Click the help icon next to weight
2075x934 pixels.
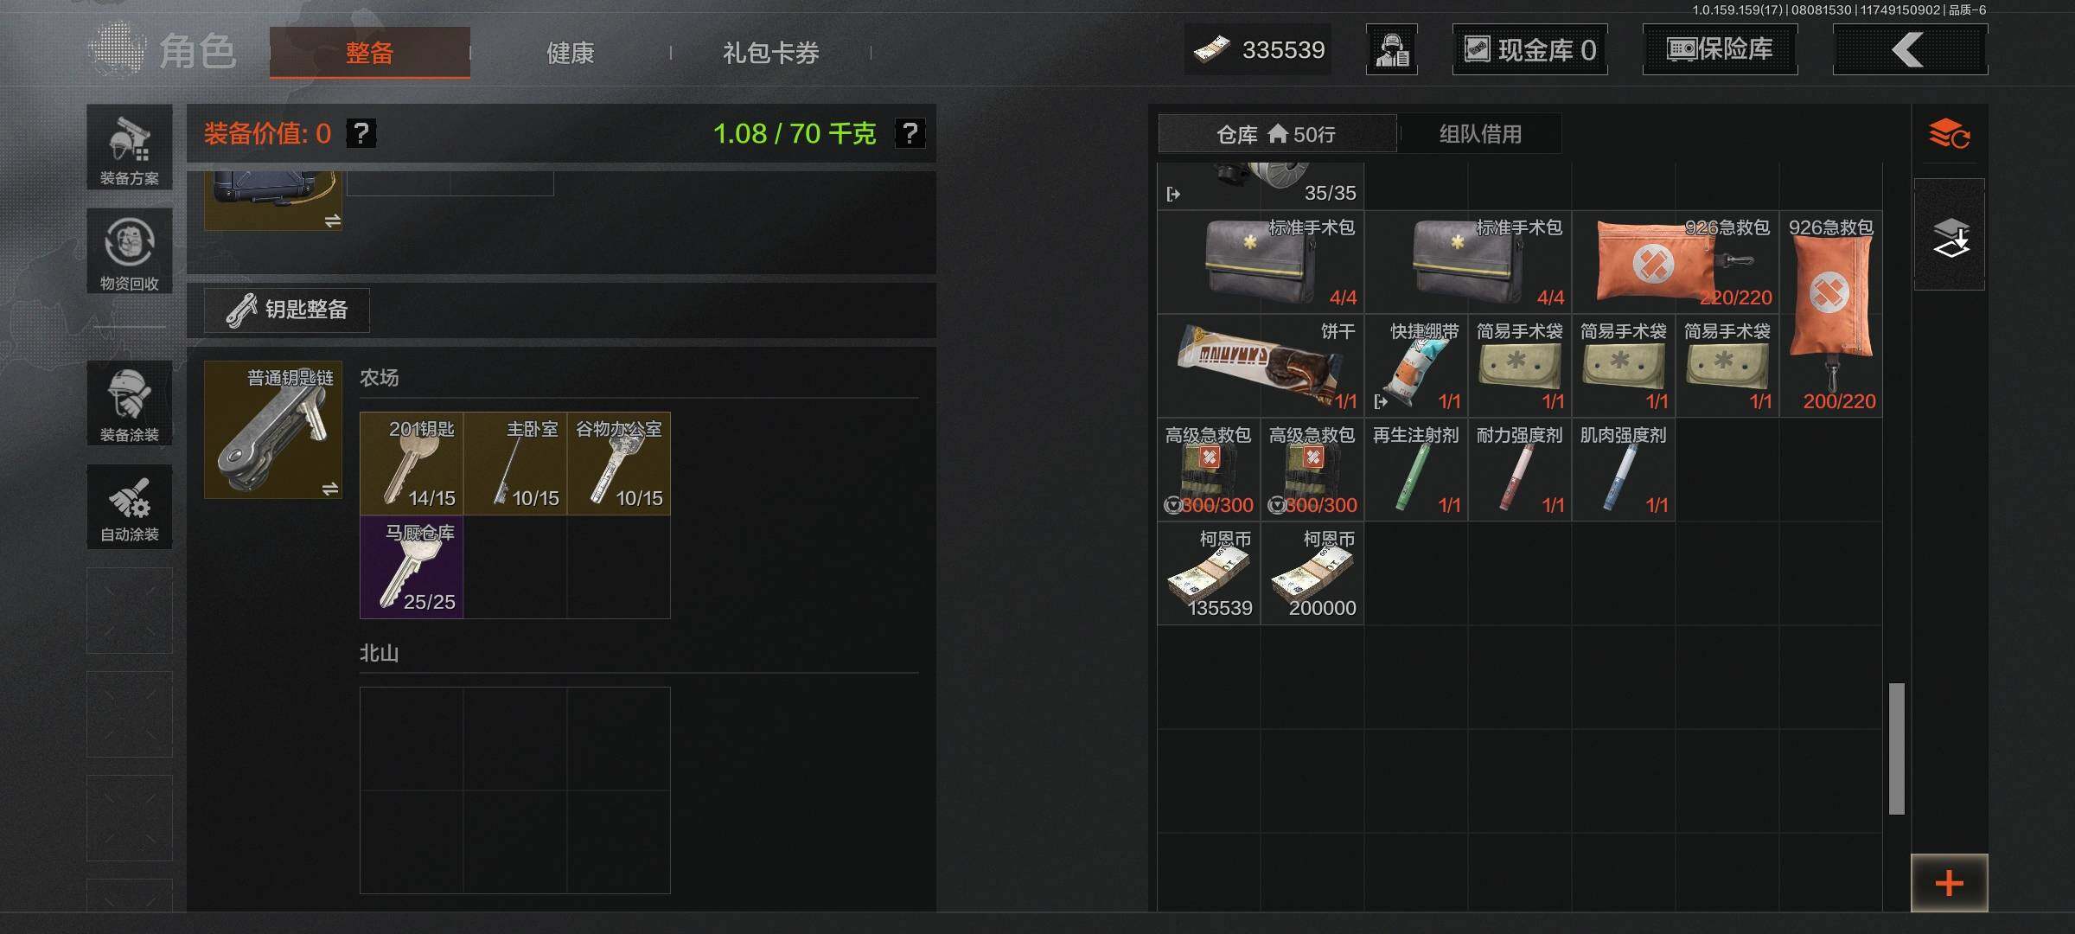pyautogui.click(x=910, y=133)
